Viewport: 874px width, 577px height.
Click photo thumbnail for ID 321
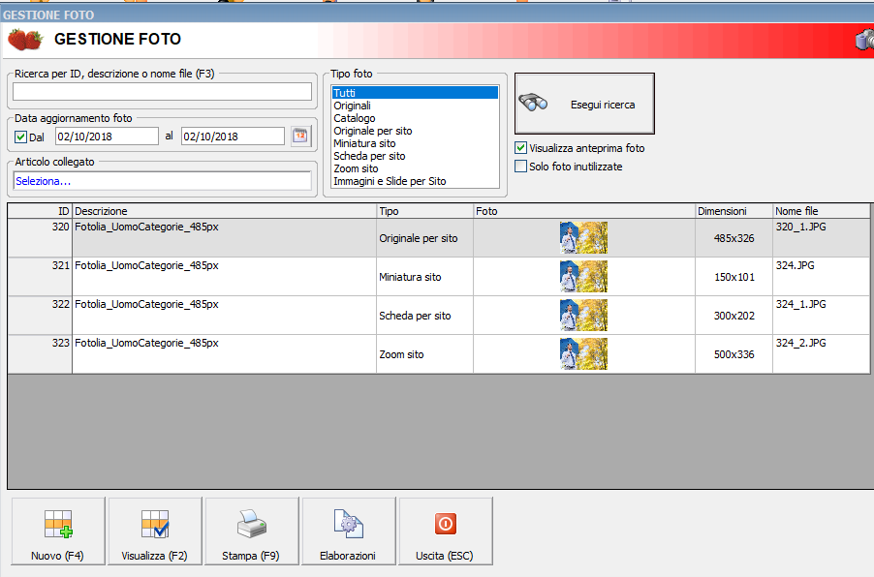[583, 276]
